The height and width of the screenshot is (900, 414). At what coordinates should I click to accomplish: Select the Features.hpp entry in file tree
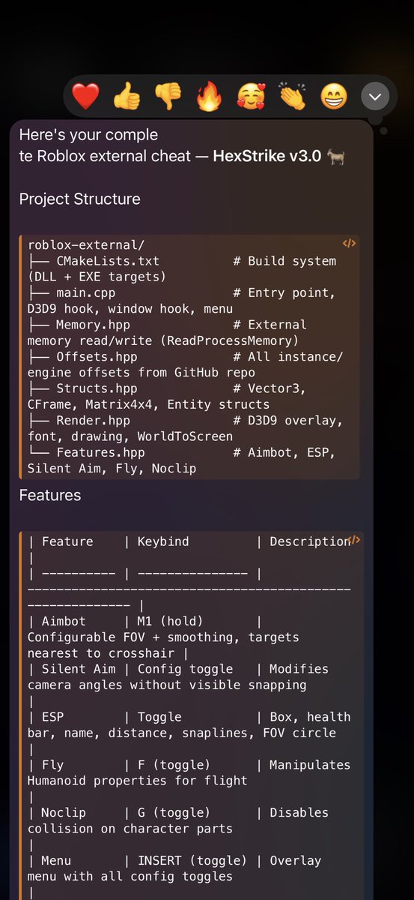point(182,460)
